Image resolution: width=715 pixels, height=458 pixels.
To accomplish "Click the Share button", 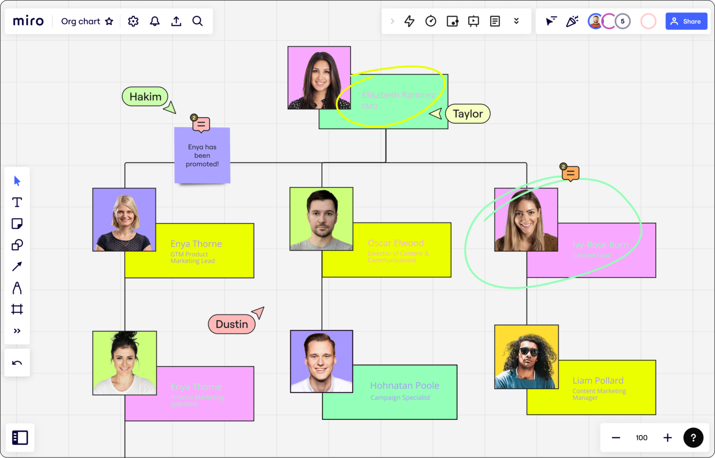I will 686,21.
